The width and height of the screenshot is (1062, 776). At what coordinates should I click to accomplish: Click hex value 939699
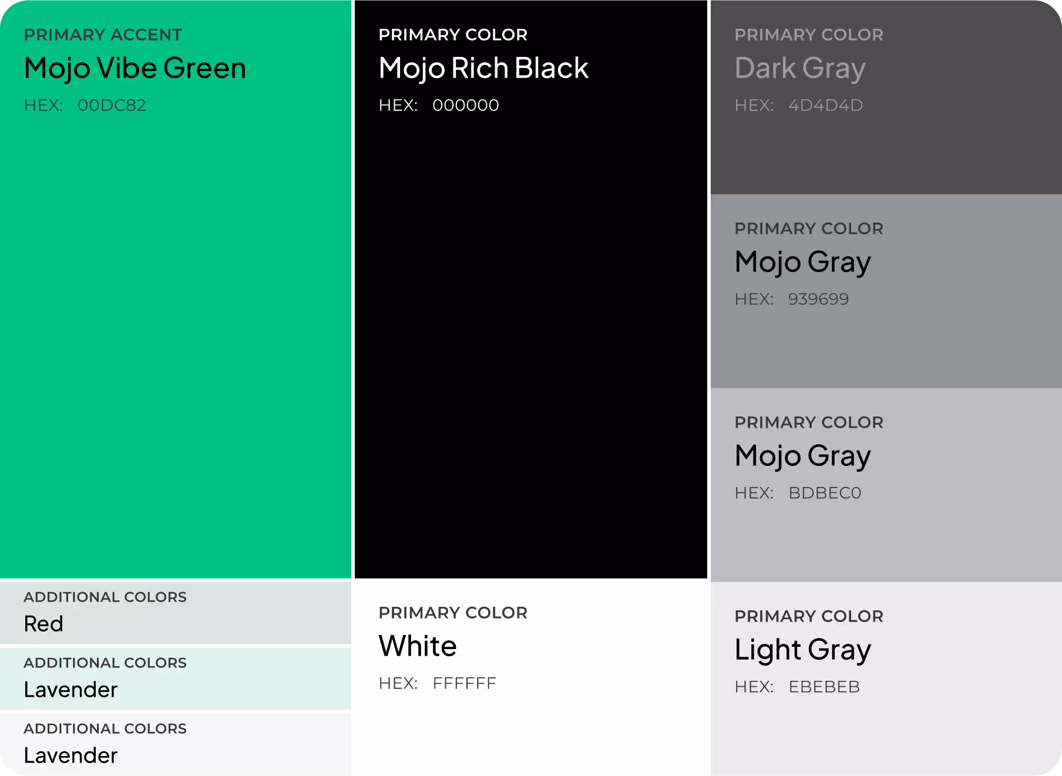tap(818, 299)
